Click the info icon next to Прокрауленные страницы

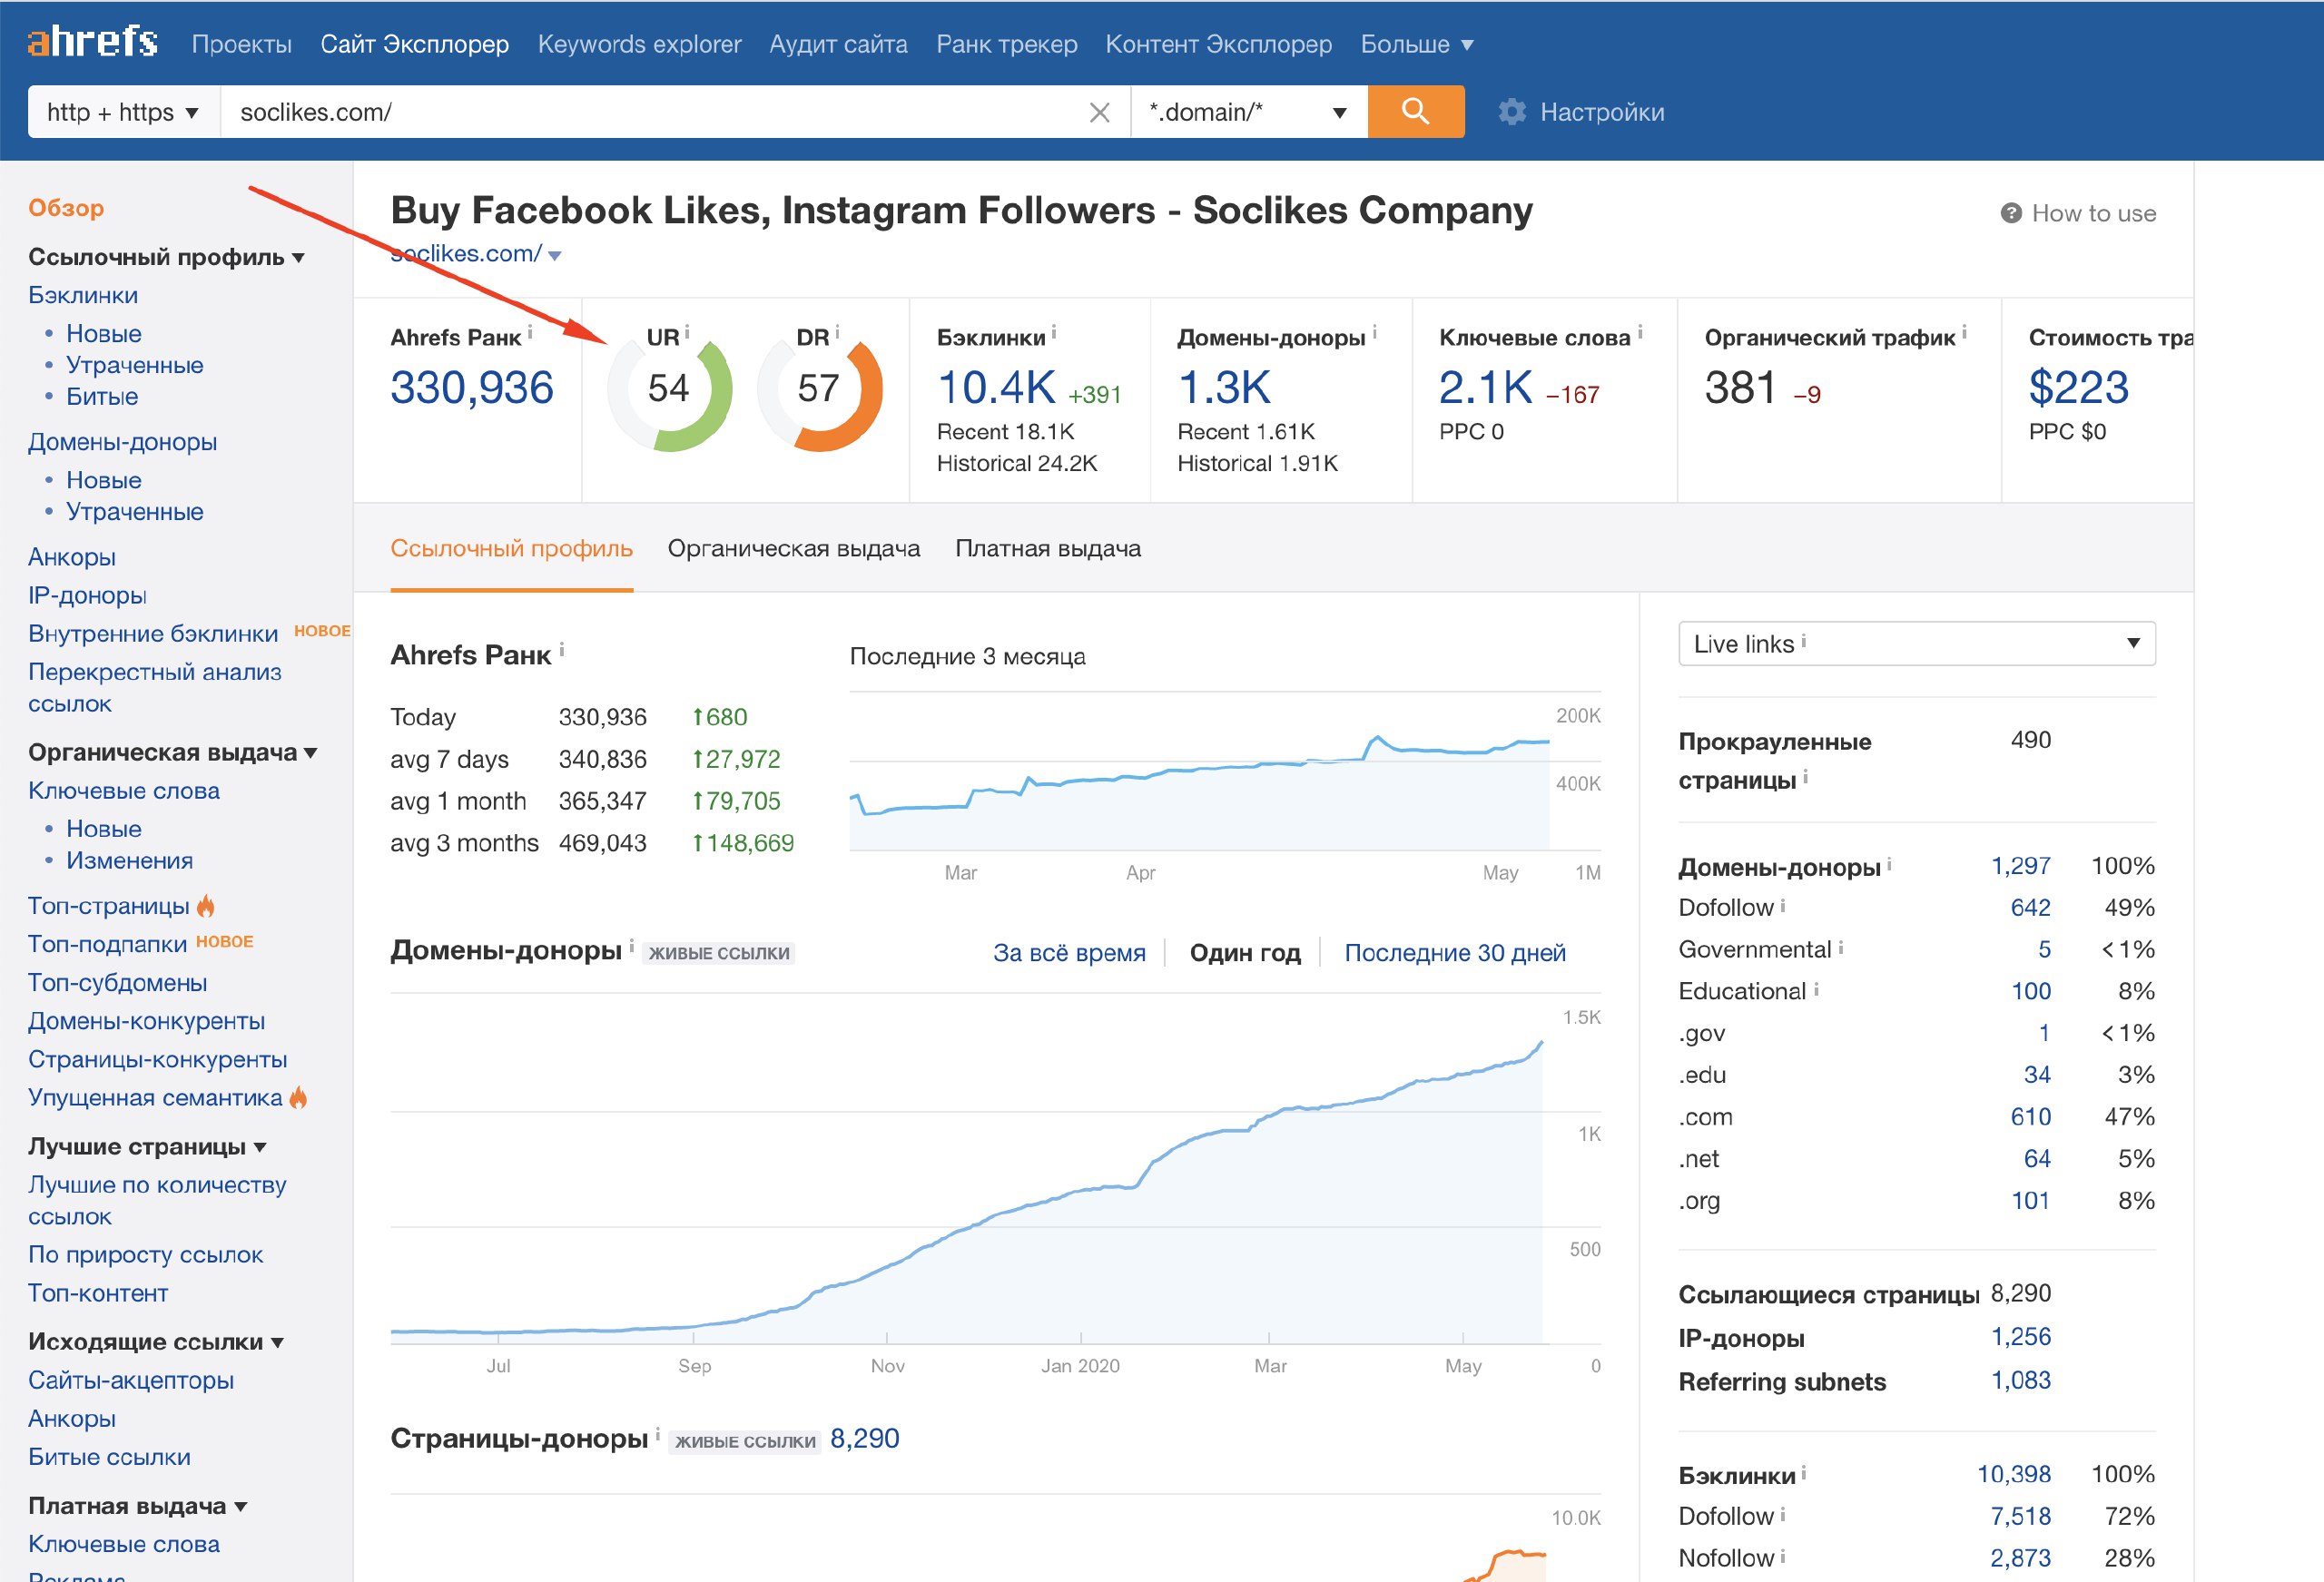pos(1805,777)
